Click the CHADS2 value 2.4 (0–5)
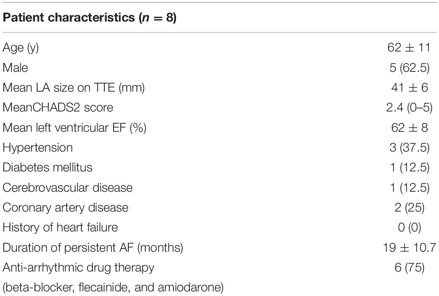439x296 pixels. tap(409, 108)
